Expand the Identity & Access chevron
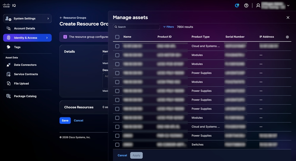This screenshot has height=161, width=296. pos(47,38)
